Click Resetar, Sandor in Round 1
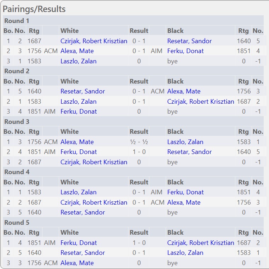This screenshot has width=269, height=269. click(x=189, y=41)
